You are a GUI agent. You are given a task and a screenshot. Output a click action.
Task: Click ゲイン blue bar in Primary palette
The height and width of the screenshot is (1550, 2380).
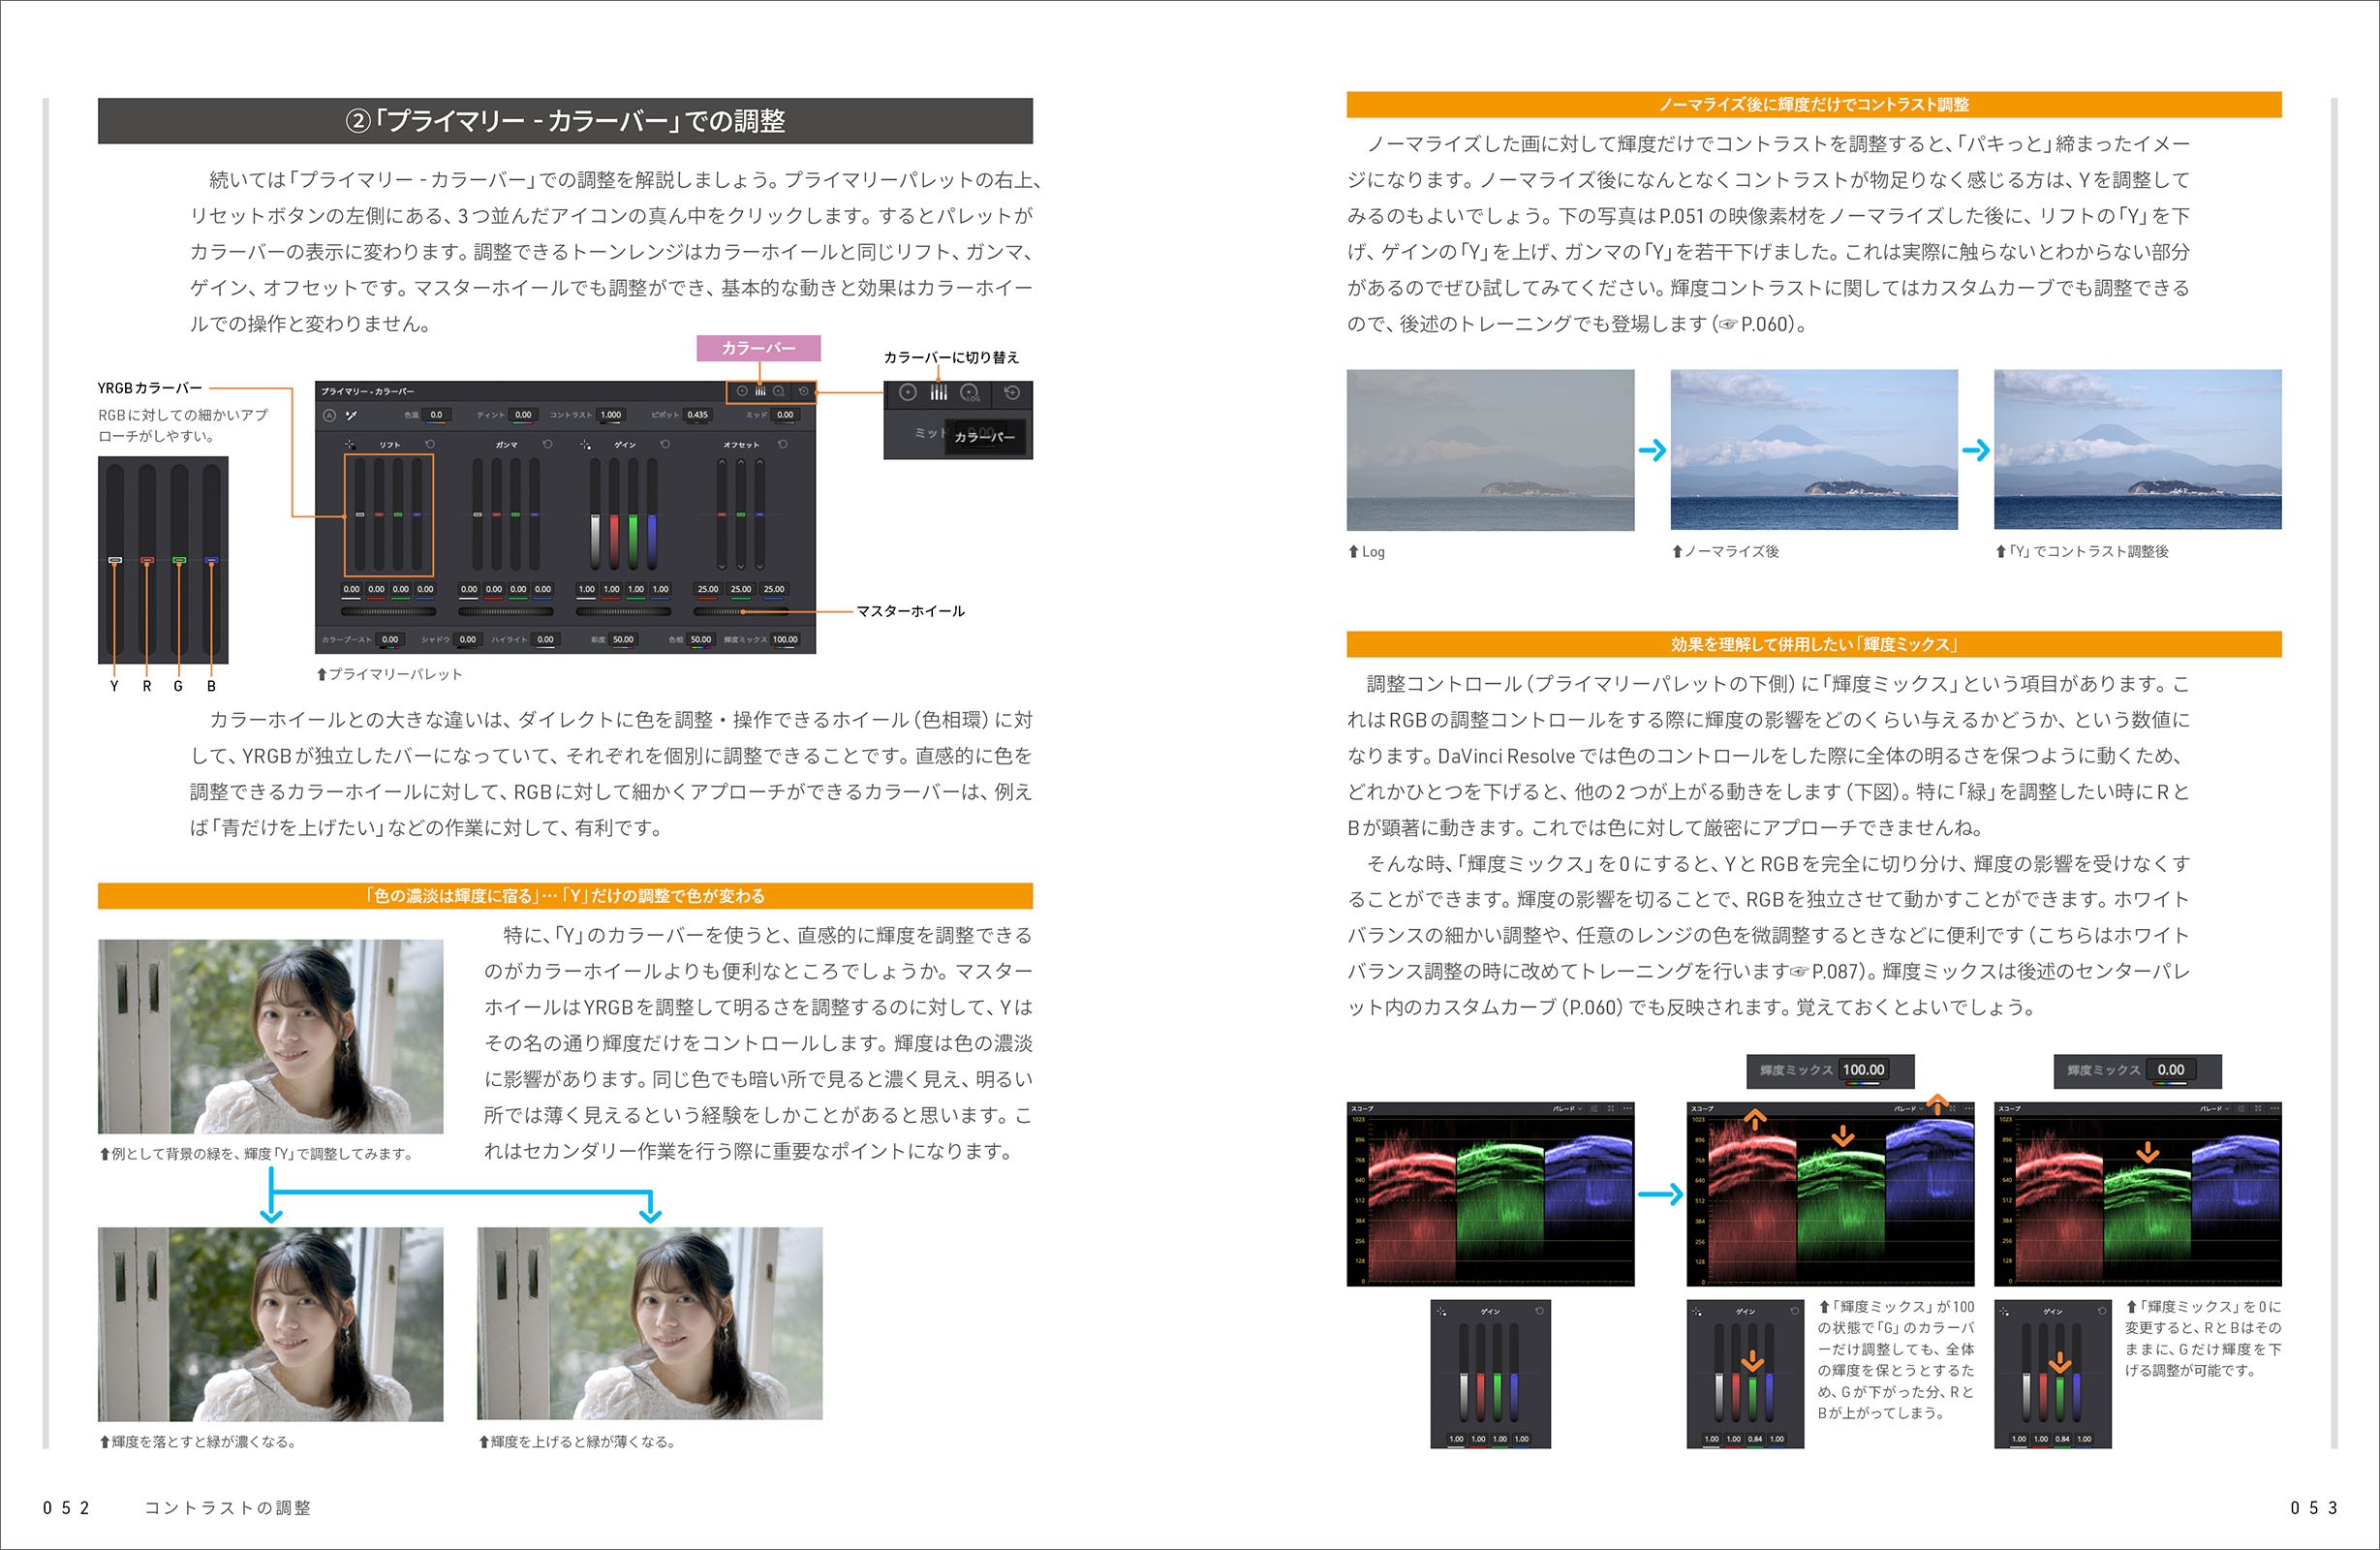652,514
